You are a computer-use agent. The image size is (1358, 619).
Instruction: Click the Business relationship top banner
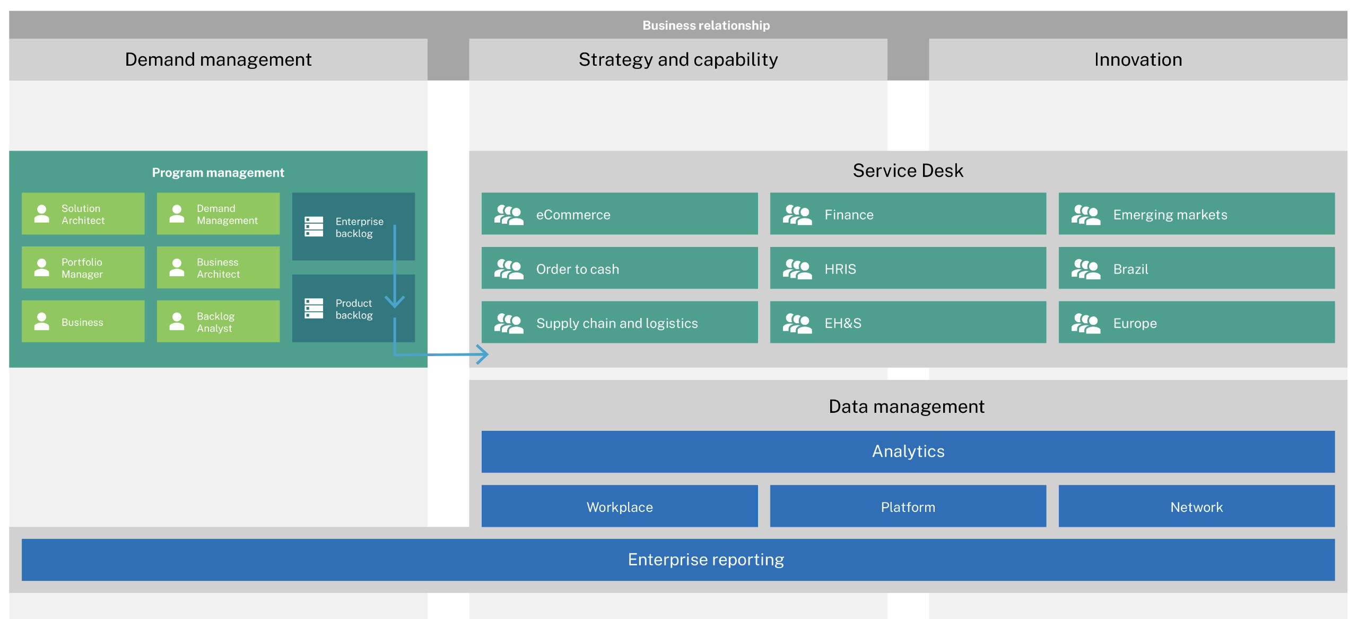pos(706,25)
